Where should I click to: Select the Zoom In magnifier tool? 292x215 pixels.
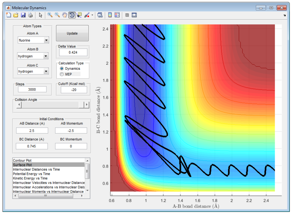pyautogui.click(x=50, y=15)
